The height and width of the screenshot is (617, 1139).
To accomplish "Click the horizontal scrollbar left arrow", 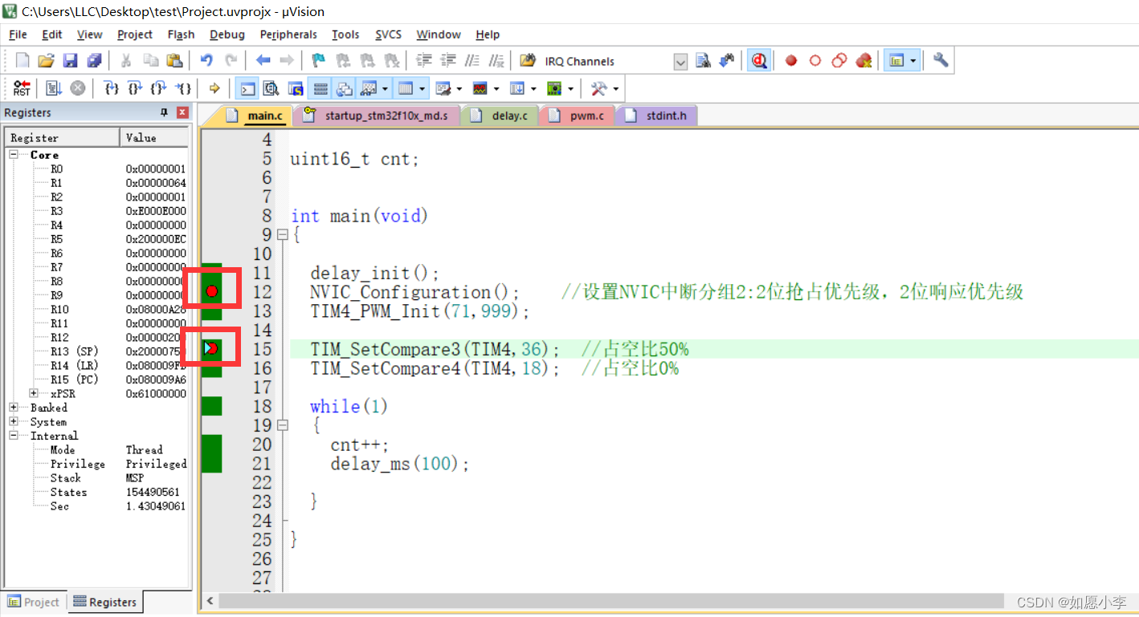I will click(210, 601).
